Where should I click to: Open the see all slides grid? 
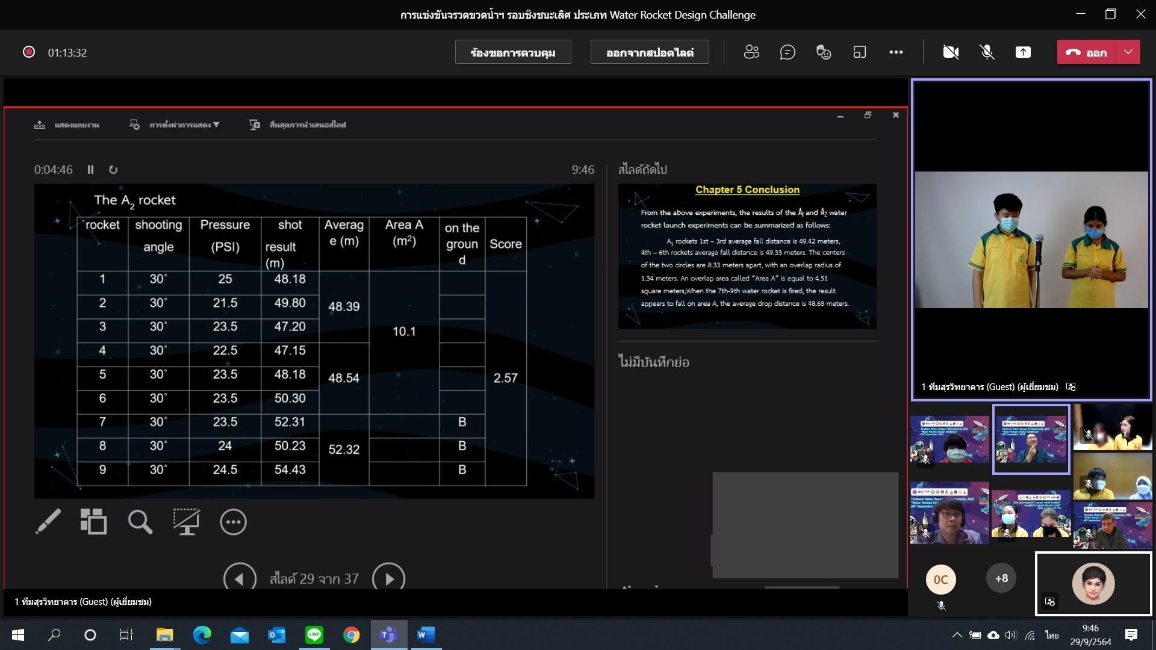pyautogui.click(x=94, y=522)
